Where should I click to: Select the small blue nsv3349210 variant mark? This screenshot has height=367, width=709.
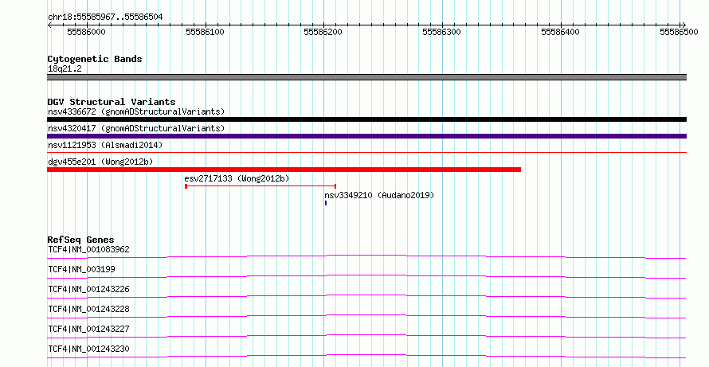[x=326, y=203]
